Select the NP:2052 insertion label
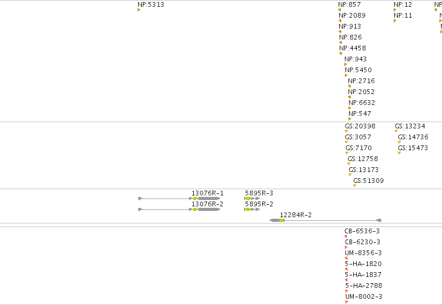The image size is (442, 305). click(361, 92)
